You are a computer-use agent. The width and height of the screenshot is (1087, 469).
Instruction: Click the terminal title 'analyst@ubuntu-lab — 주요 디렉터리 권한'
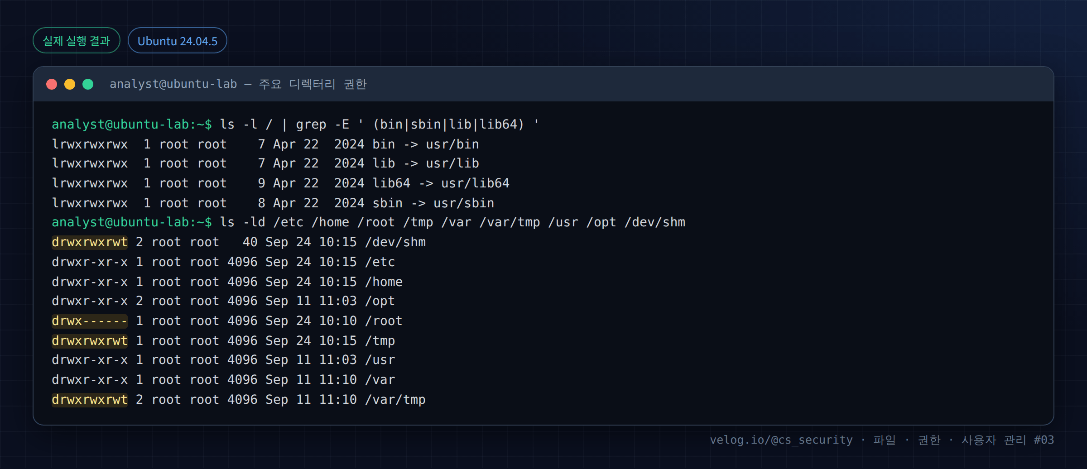point(238,84)
